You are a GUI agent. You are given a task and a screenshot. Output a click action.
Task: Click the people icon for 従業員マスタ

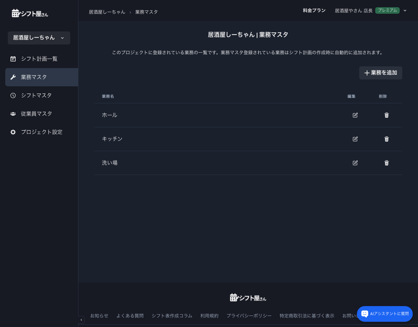[x=13, y=113]
